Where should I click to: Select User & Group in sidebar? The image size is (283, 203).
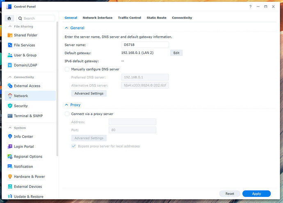coord(30,55)
